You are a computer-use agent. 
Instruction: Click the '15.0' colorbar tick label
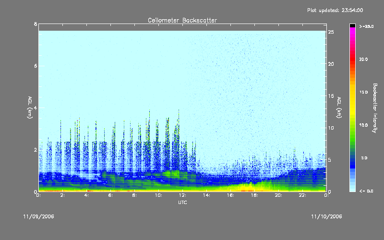[363, 92]
